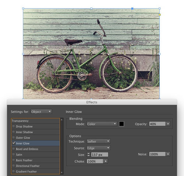Enable the Gradient Feather checkbox
184x176 pixels.
click(x=14, y=171)
